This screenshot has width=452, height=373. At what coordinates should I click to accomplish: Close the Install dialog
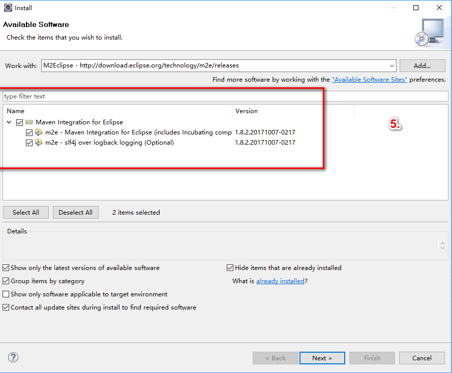pyautogui.click(x=439, y=8)
